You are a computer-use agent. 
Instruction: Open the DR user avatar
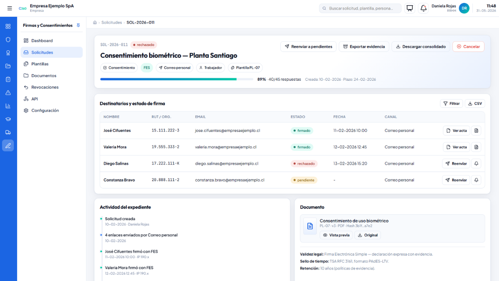click(464, 8)
